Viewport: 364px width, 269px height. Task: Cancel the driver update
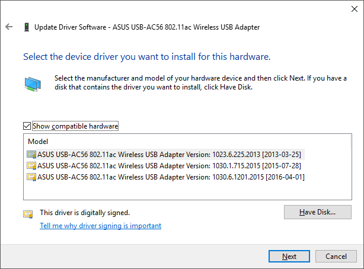click(x=336, y=256)
